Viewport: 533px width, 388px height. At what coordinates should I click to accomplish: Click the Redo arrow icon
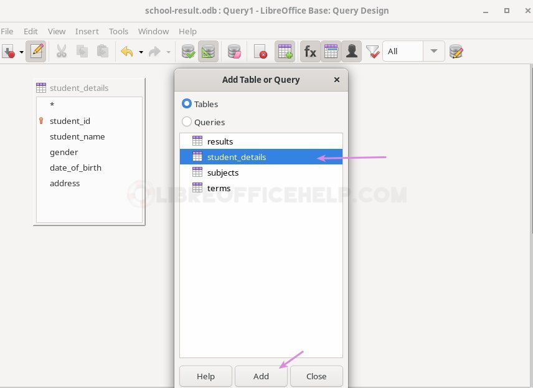point(154,52)
